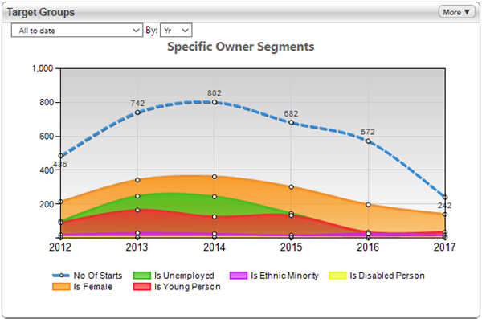Click the No Of Starts legend icon
482x319 pixels.
pos(61,276)
